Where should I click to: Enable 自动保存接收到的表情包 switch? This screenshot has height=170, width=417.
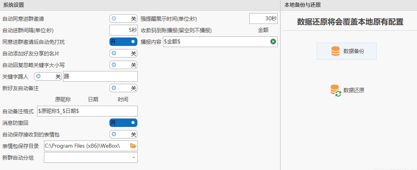pos(123,134)
